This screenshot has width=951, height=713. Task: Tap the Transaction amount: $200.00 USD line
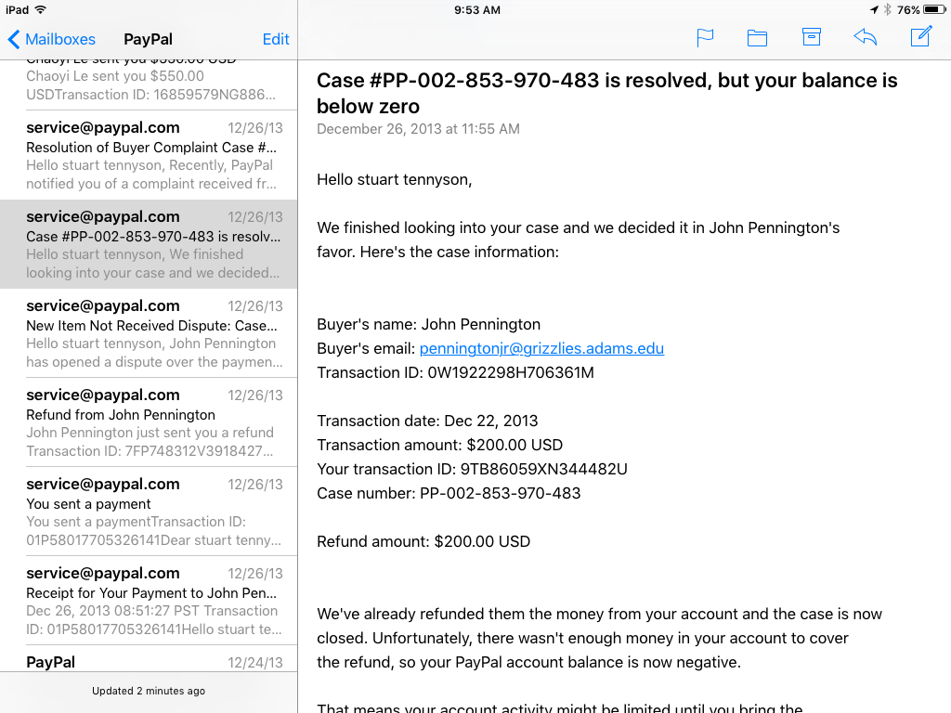pos(439,445)
